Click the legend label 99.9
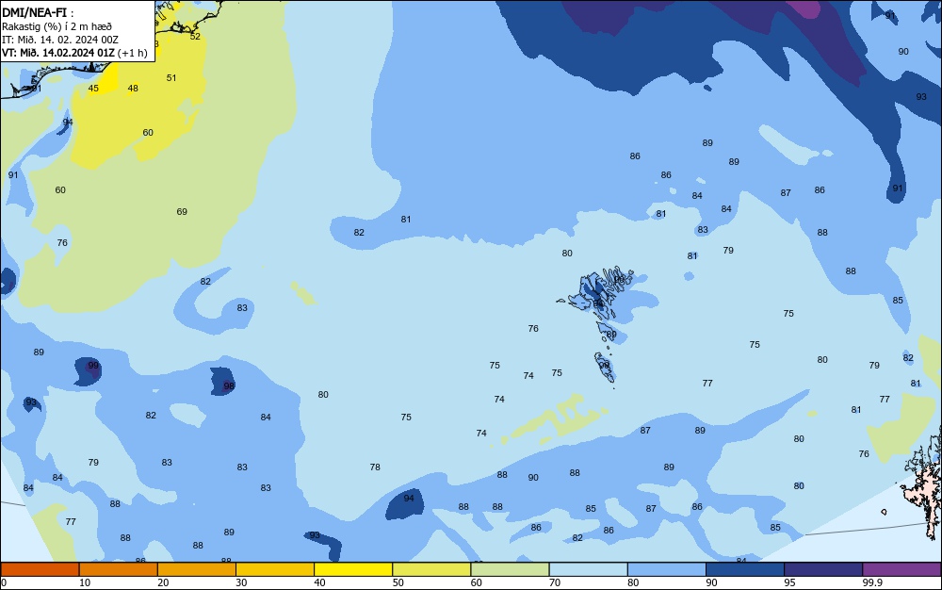942x590 pixels. coord(872,582)
